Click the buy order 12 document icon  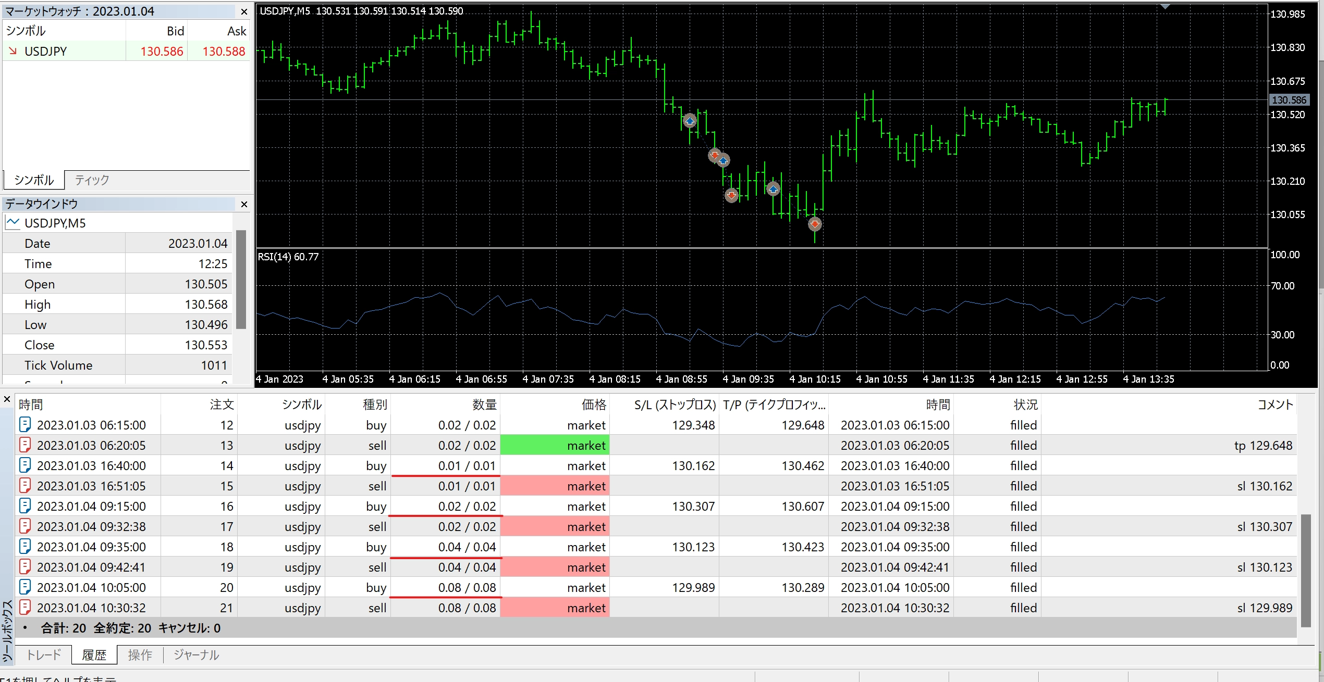click(25, 425)
